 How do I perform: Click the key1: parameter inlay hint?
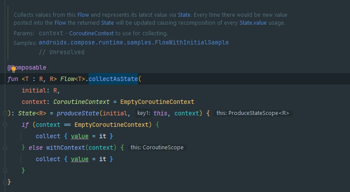click(x=144, y=114)
